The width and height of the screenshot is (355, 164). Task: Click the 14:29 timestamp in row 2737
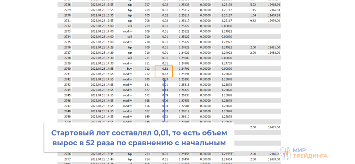click(x=102, y=53)
